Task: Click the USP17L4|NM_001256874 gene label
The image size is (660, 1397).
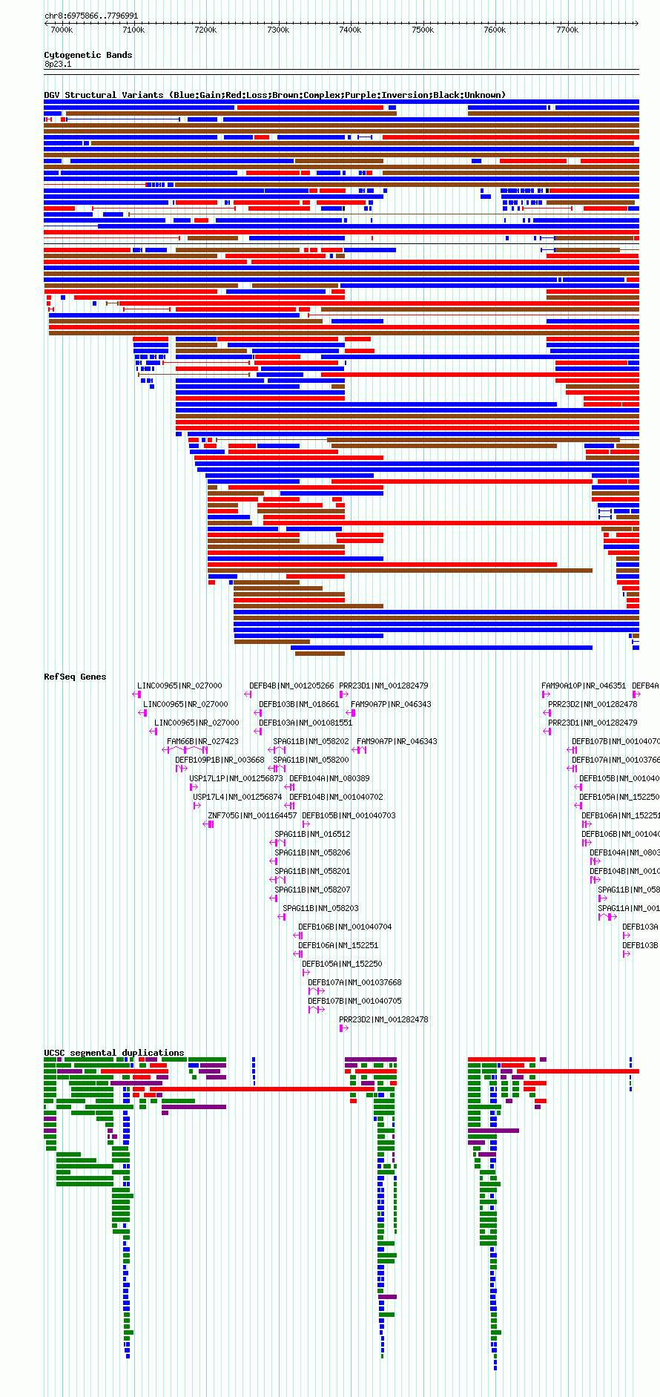Action: click(237, 797)
